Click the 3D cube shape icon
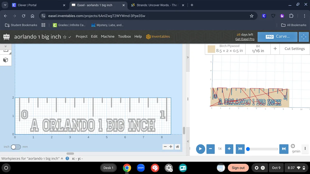Screen dimensions: 310x174 pyautogui.click(x=5, y=60)
